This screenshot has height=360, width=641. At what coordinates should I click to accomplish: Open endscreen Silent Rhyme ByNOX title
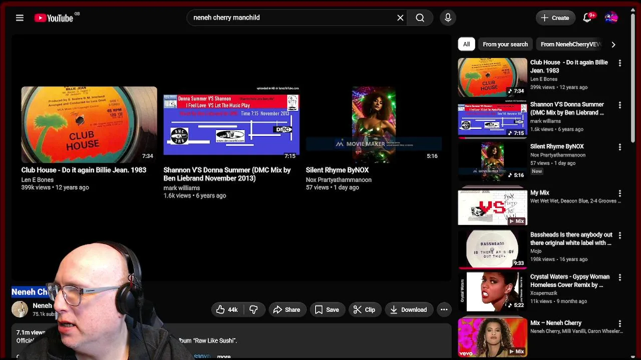click(x=337, y=170)
